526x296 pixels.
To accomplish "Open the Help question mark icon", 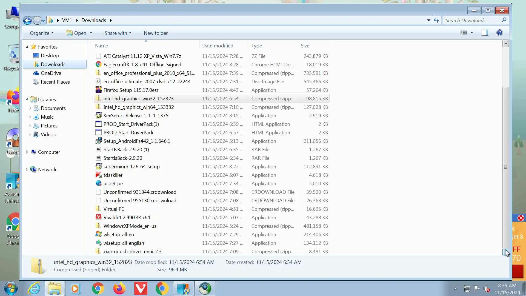I will 499,33.
